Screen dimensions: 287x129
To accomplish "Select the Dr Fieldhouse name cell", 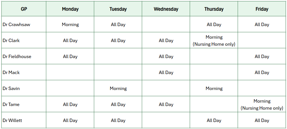I will 24,56.
